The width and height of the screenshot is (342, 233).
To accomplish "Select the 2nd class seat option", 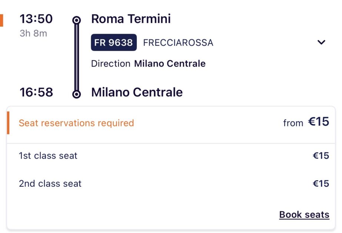I will (50, 183).
